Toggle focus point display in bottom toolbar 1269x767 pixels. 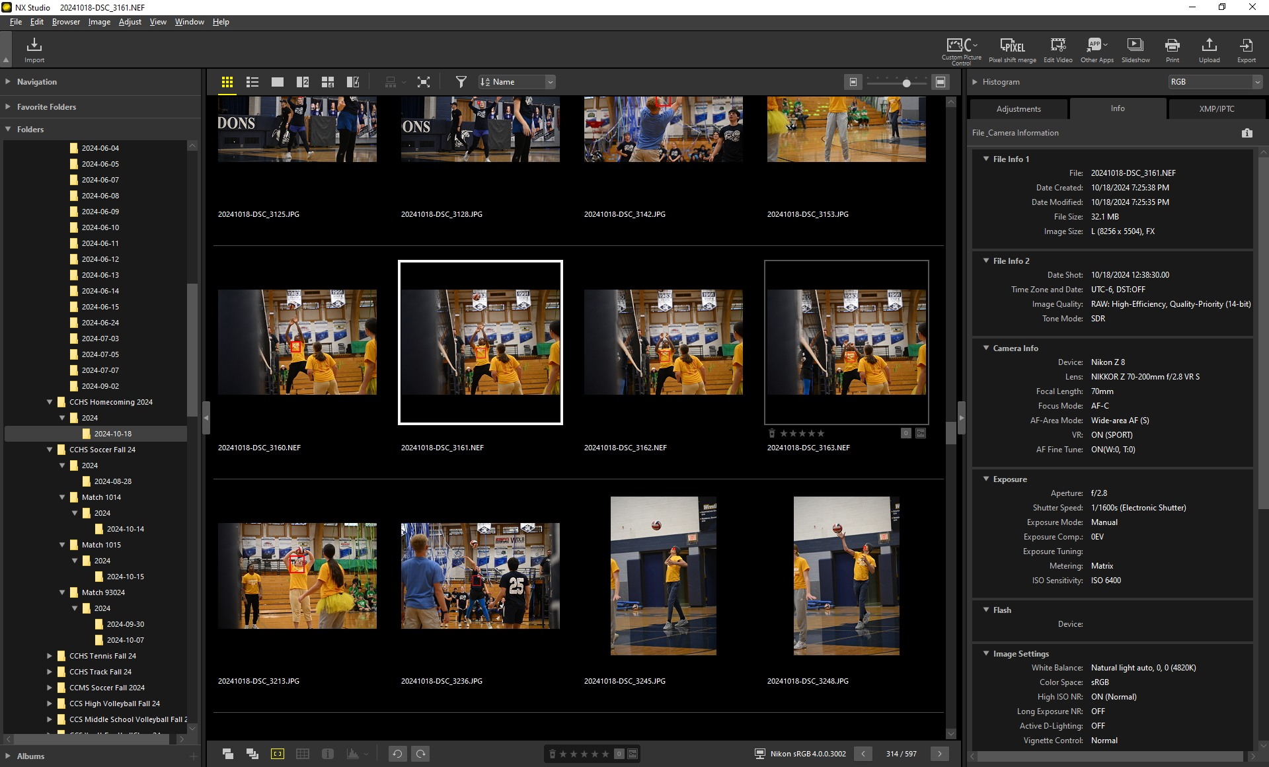click(x=278, y=754)
